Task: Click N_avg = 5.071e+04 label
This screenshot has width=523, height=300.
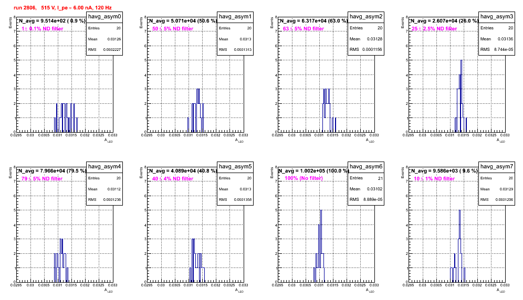Action: point(183,21)
